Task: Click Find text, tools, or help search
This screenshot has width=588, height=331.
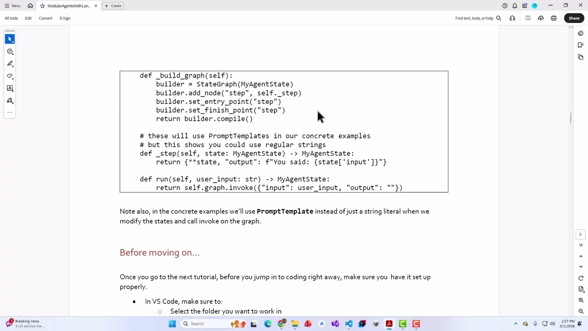Action: point(478,18)
